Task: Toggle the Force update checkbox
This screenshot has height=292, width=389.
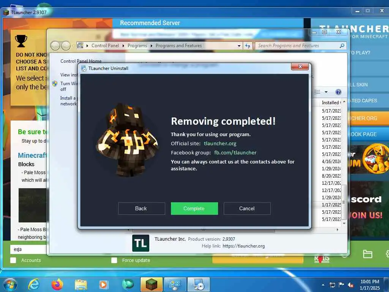Action: click(x=114, y=260)
